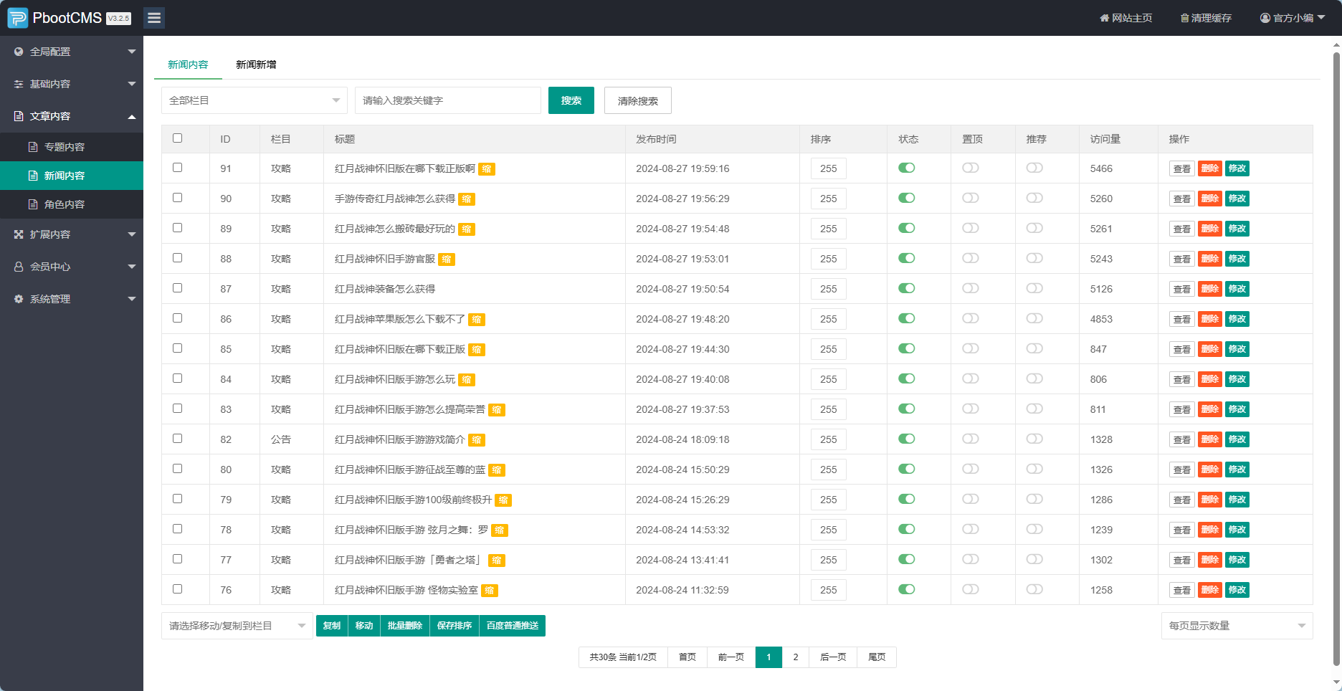Image resolution: width=1342 pixels, height=691 pixels.
Task: Enable the 置顶 switch for ID 78
Action: coord(971,529)
